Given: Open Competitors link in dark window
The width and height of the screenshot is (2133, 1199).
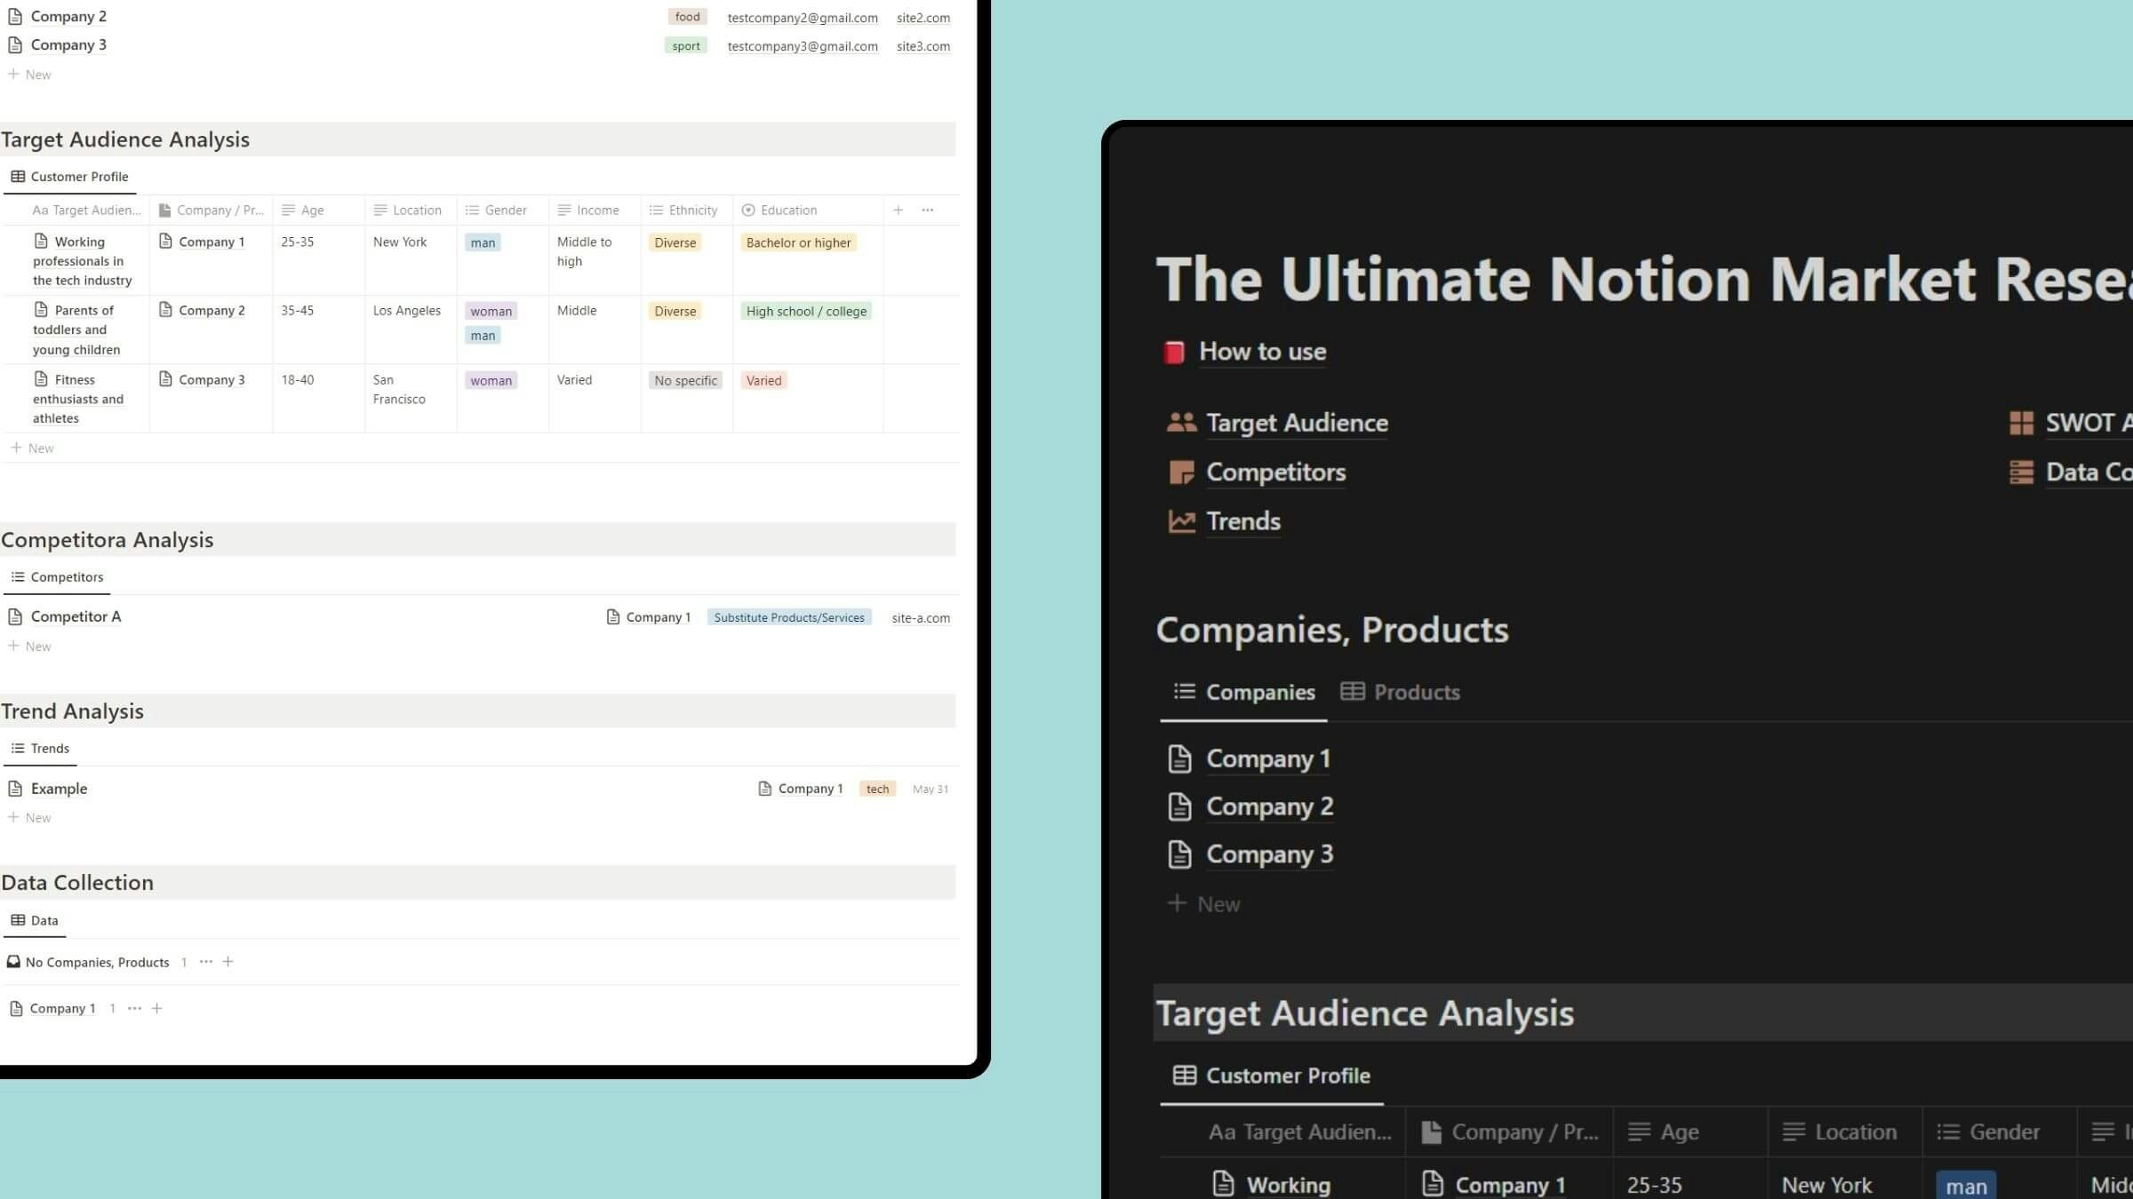Looking at the screenshot, I should pos(1275,472).
